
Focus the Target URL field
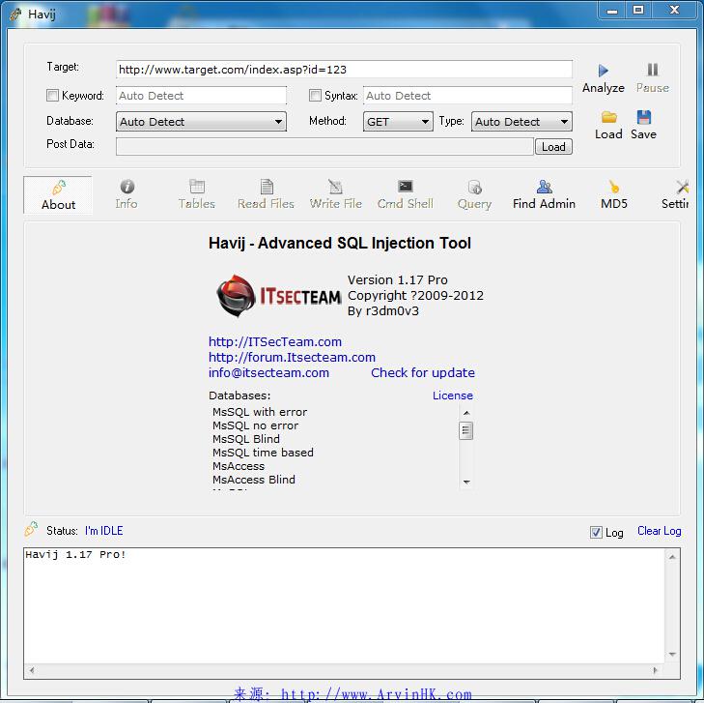click(x=344, y=70)
